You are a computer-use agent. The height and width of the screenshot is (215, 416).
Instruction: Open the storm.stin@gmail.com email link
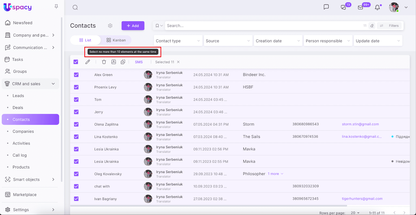(360, 124)
